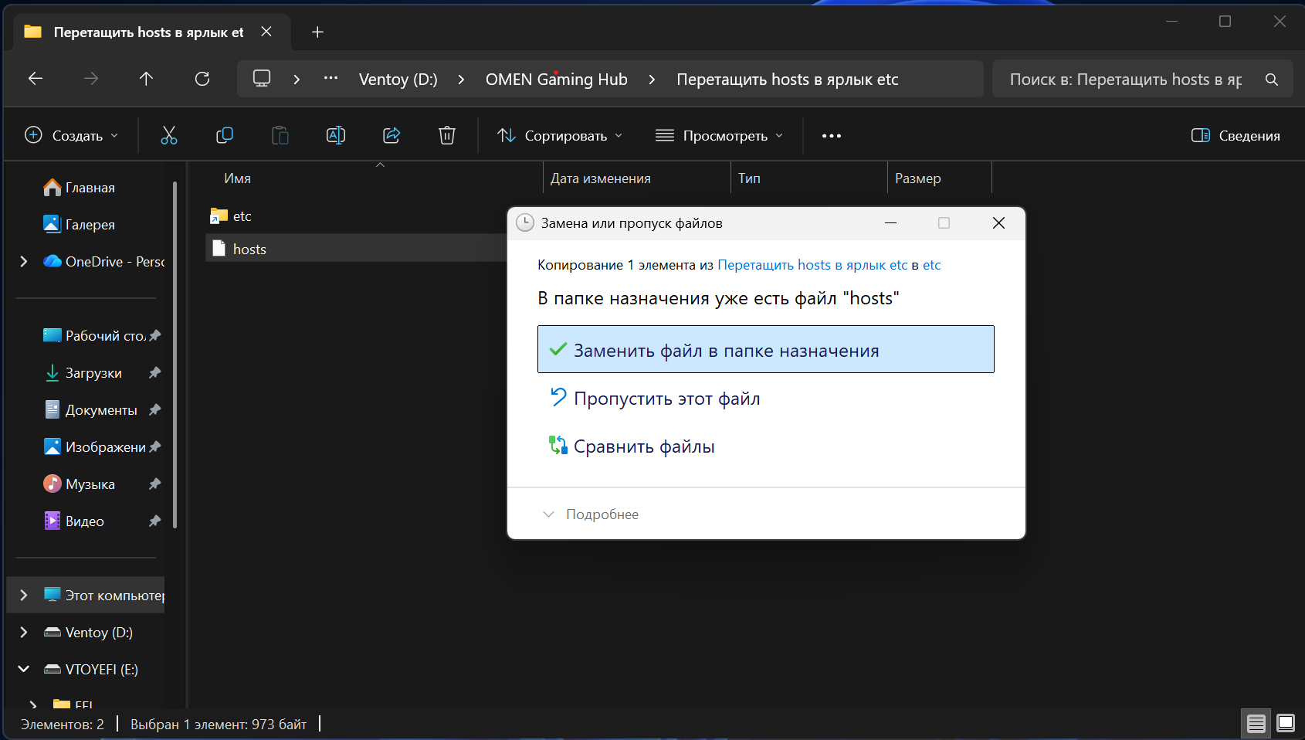
Task: Choose Пропустить этот файл option
Action: click(x=666, y=399)
